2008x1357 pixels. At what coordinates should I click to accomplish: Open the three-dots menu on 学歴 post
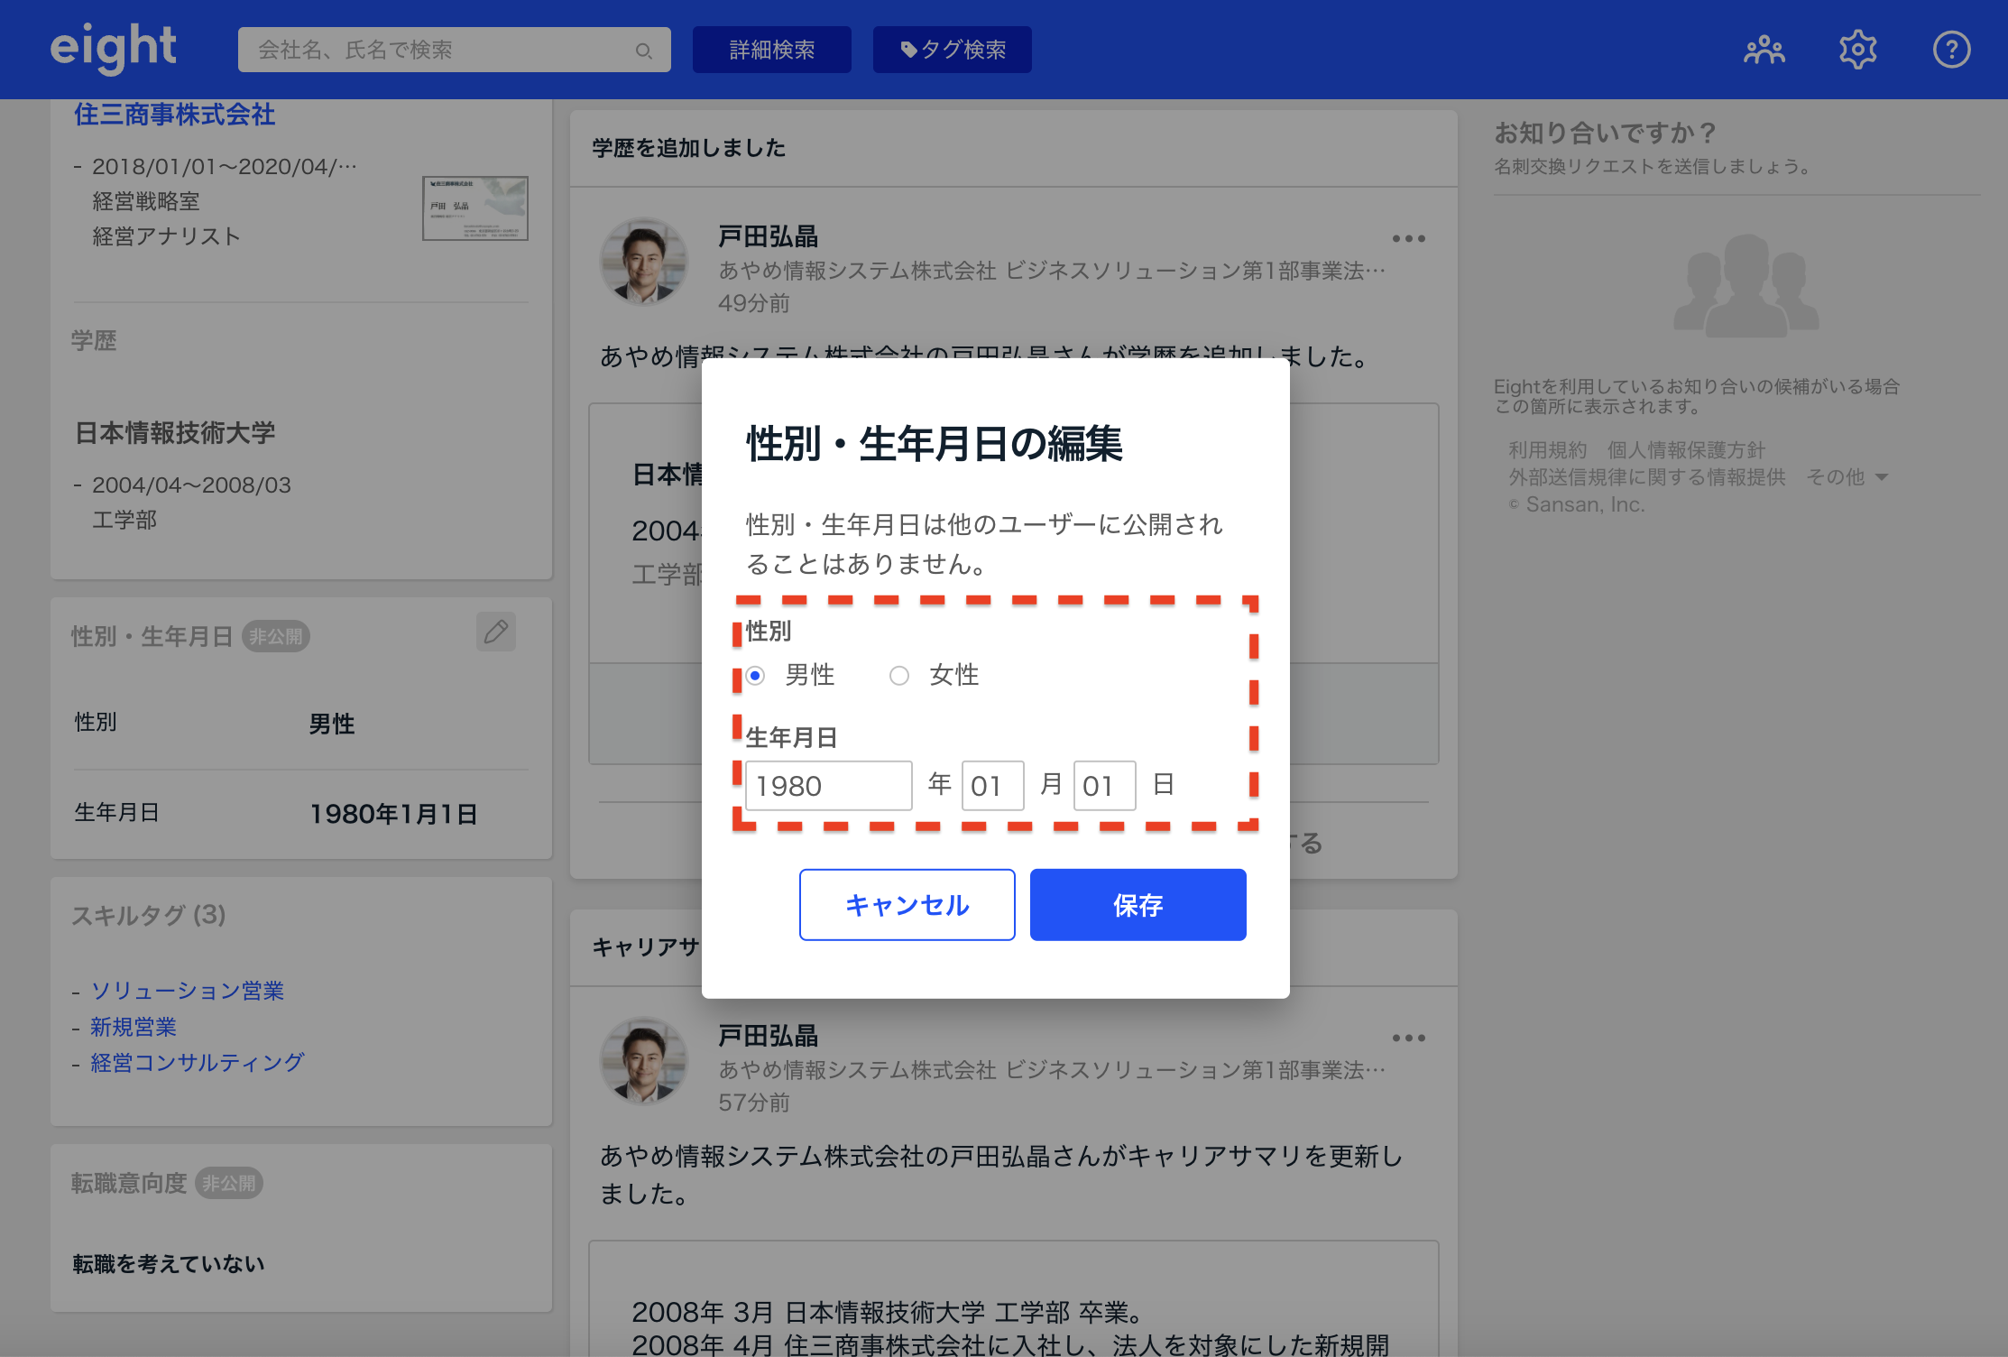click(x=1408, y=239)
